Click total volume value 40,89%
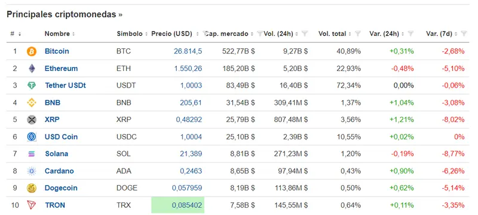Screen dimensions: 478x215 coord(349,51)
